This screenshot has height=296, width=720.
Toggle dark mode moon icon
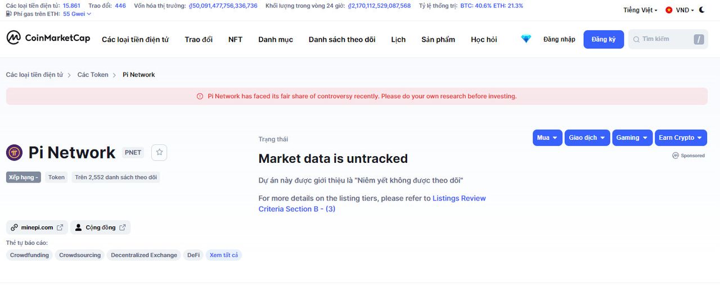701,10
